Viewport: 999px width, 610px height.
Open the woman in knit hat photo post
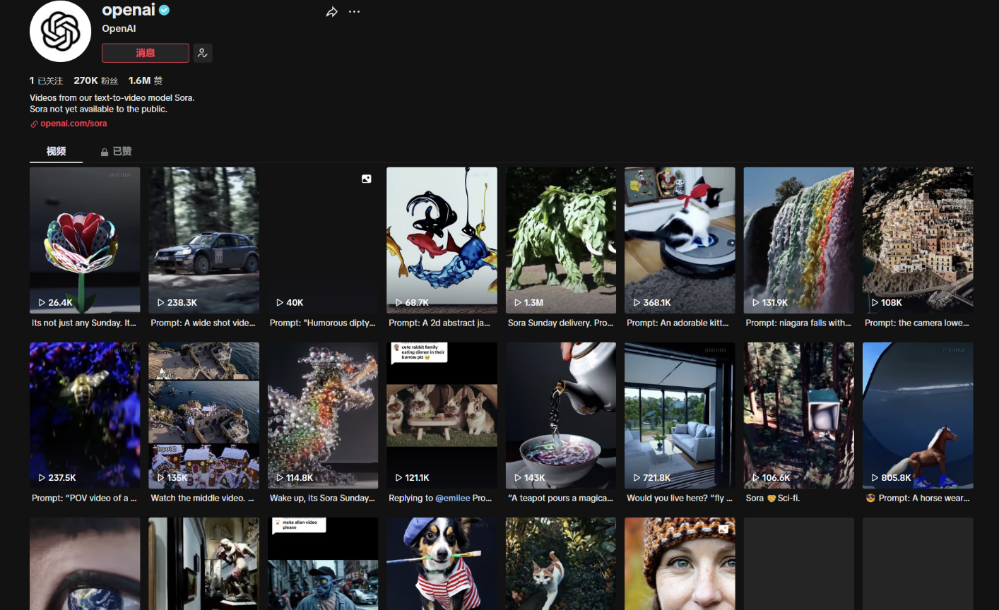pyautogui.click(x=680, y=563)
